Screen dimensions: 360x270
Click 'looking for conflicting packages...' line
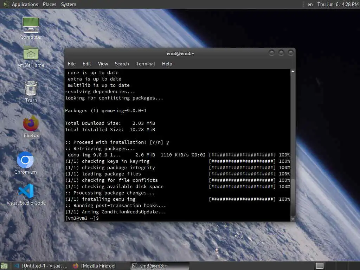click(114, 98)
